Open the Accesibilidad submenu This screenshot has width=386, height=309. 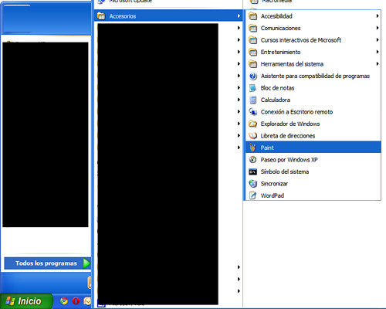(x=313, y=16)
